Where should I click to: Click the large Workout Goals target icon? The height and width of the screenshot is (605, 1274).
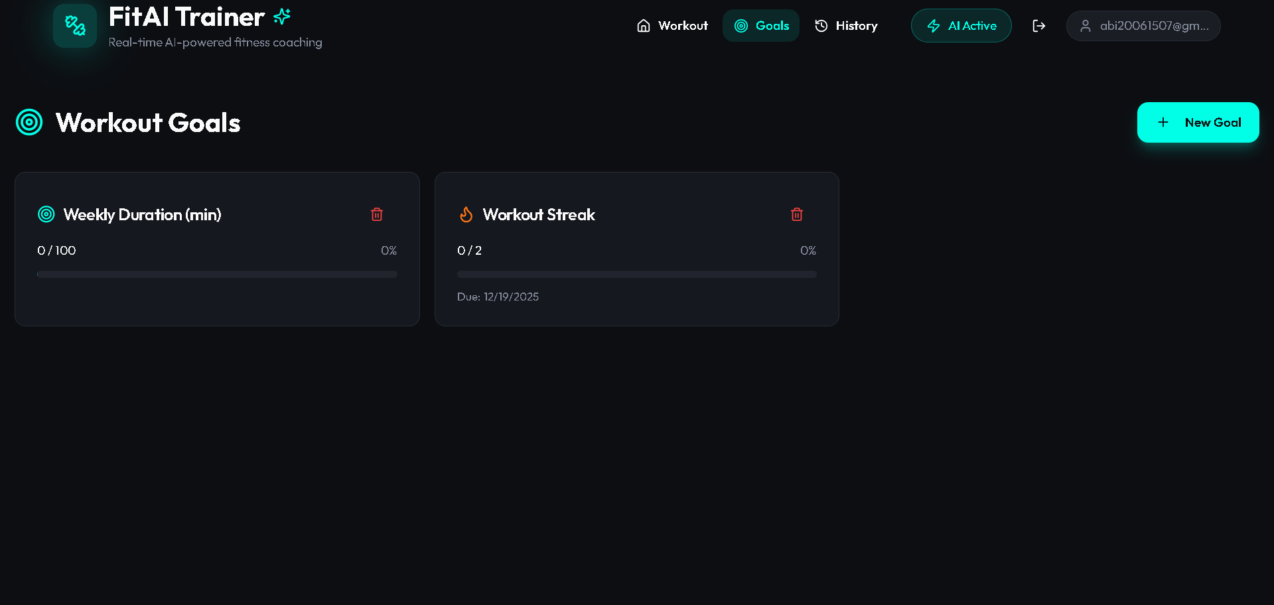(x=29, y=122)
